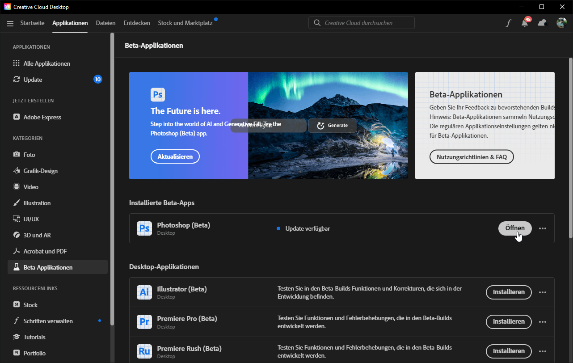Click the main content vertical scrollbar
Image resolution: width=573 pixels, height=363 pixels.
570,148
